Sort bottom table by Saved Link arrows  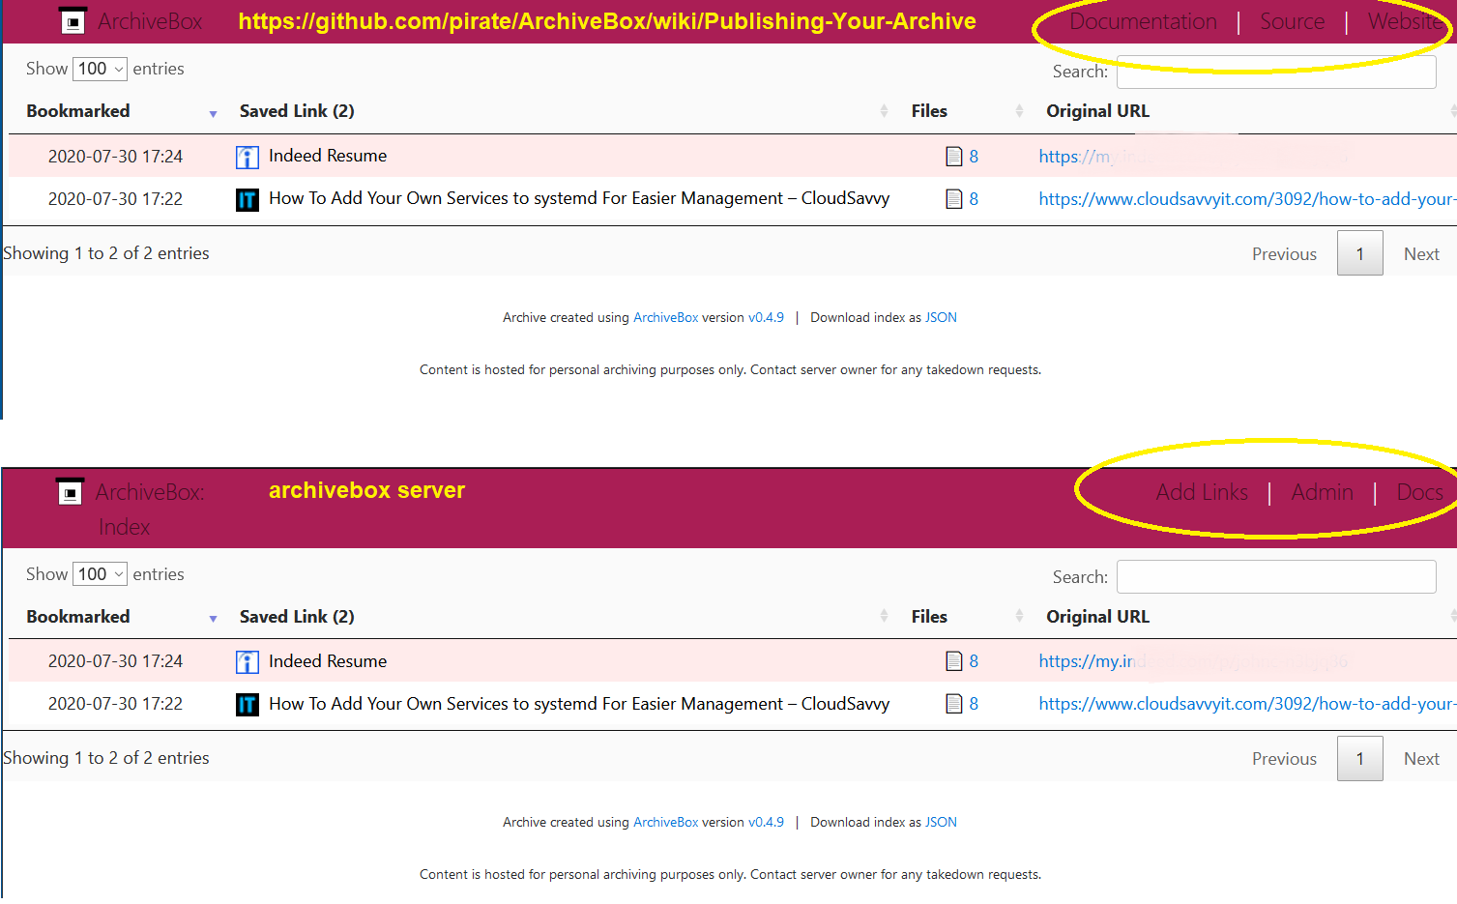click(x=884, y=616)
